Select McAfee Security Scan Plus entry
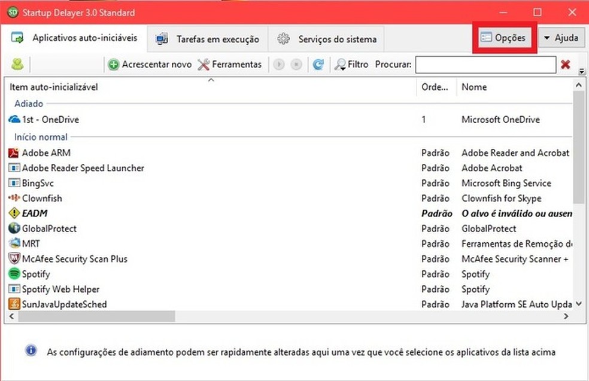 75,258
